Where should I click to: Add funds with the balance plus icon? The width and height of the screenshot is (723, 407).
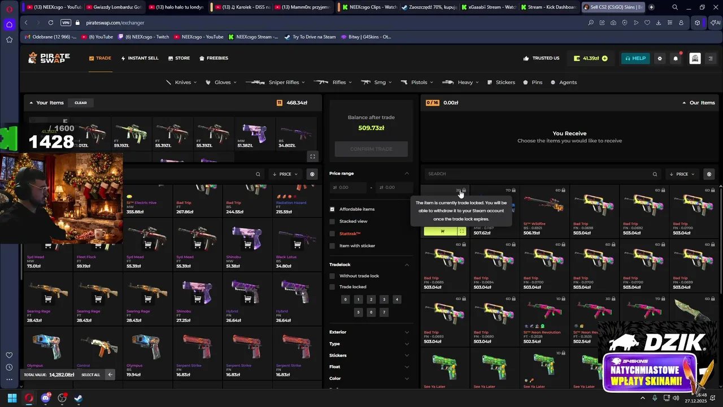coord(605,58)
